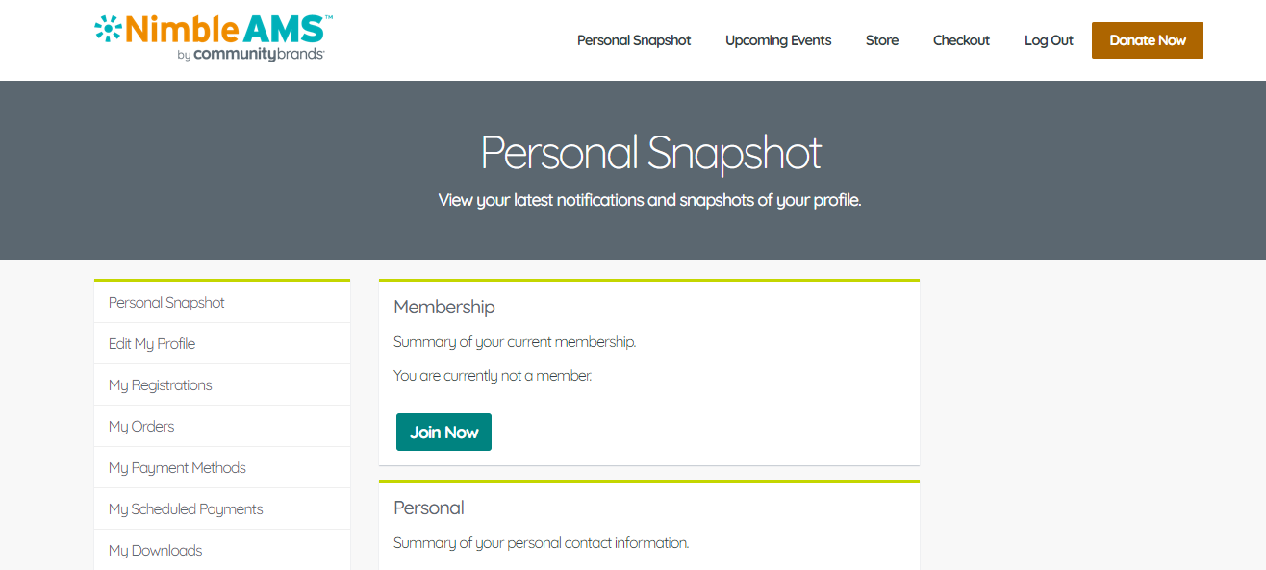Click the Personal card heading
This screenshot has width=1266, height=570.
pyautogui.click(x=429, y=508)
